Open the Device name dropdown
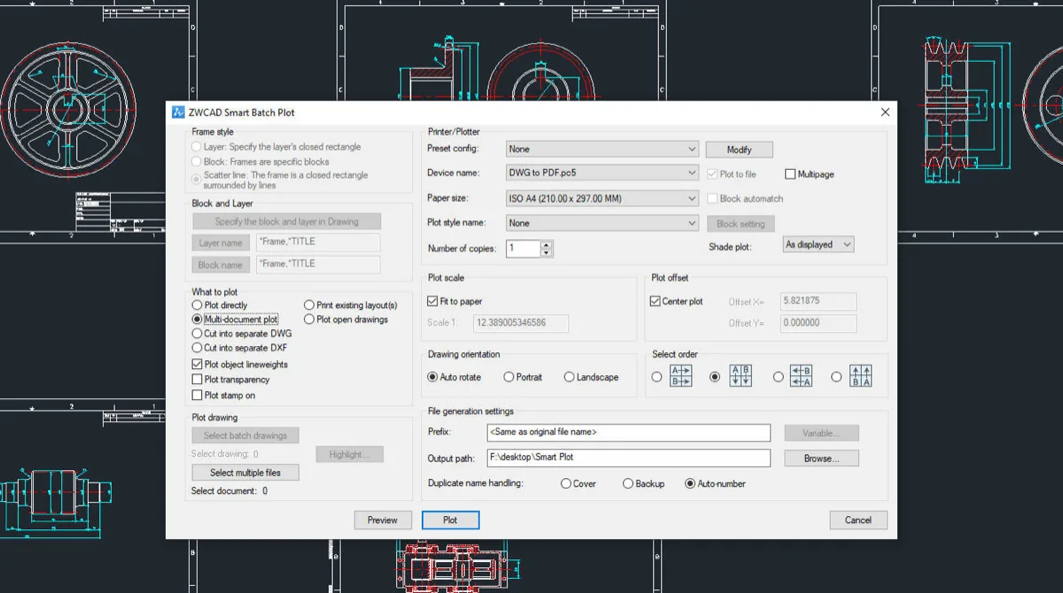Image resolution: width=1063 pixels, height=593 pixels. [602, 173]
